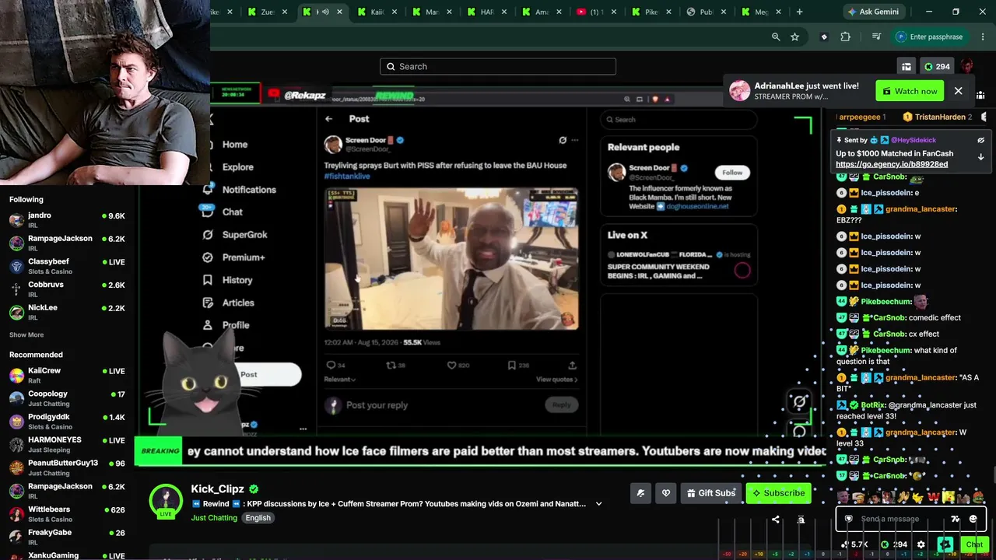Click the back arrow on the X post
The width and height of the screenshot is (996, 560).
point(329,119)
